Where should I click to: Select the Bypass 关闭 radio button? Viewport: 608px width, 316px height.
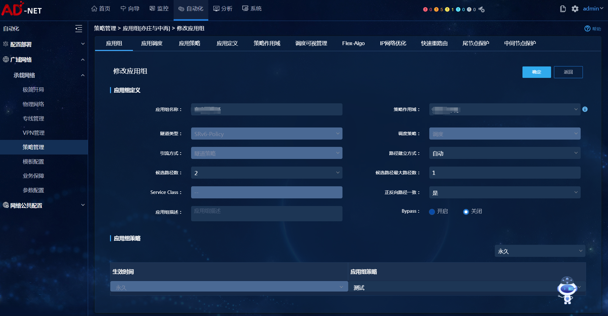(466, 212)
